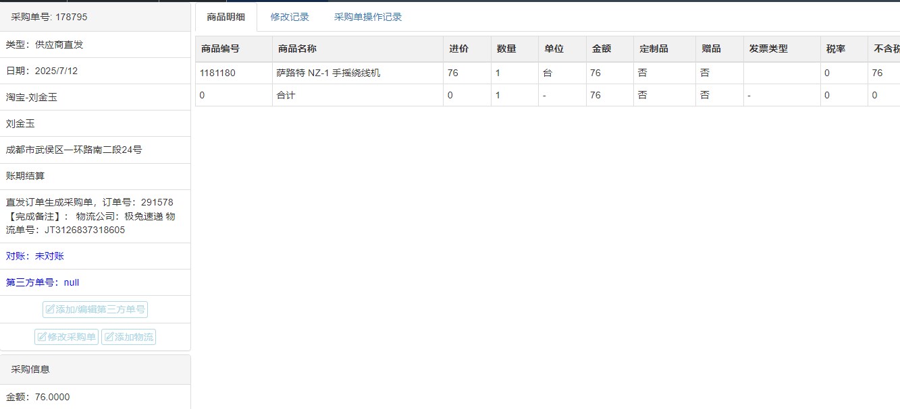Click the 账期结算 row
The image size is (900, 409).
click(95, 176)
